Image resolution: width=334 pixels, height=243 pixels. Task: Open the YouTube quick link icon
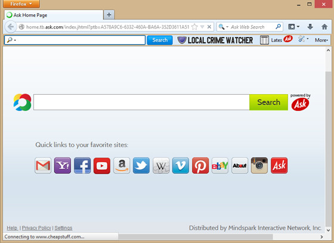point(102,166)
